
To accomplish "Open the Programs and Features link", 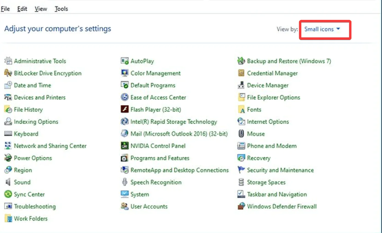I will [160, 158].
